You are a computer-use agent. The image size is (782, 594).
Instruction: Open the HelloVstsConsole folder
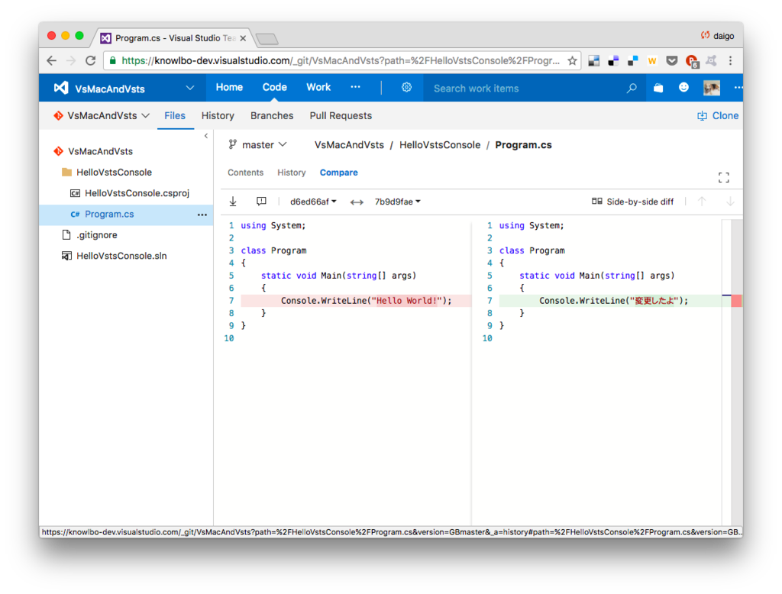114,173
